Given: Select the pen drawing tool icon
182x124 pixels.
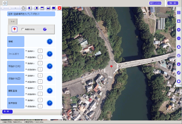Looking at the screenshot, I should tap(179, 73).
